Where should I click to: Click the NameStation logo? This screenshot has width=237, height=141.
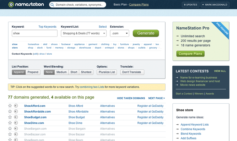pos(26,4)
